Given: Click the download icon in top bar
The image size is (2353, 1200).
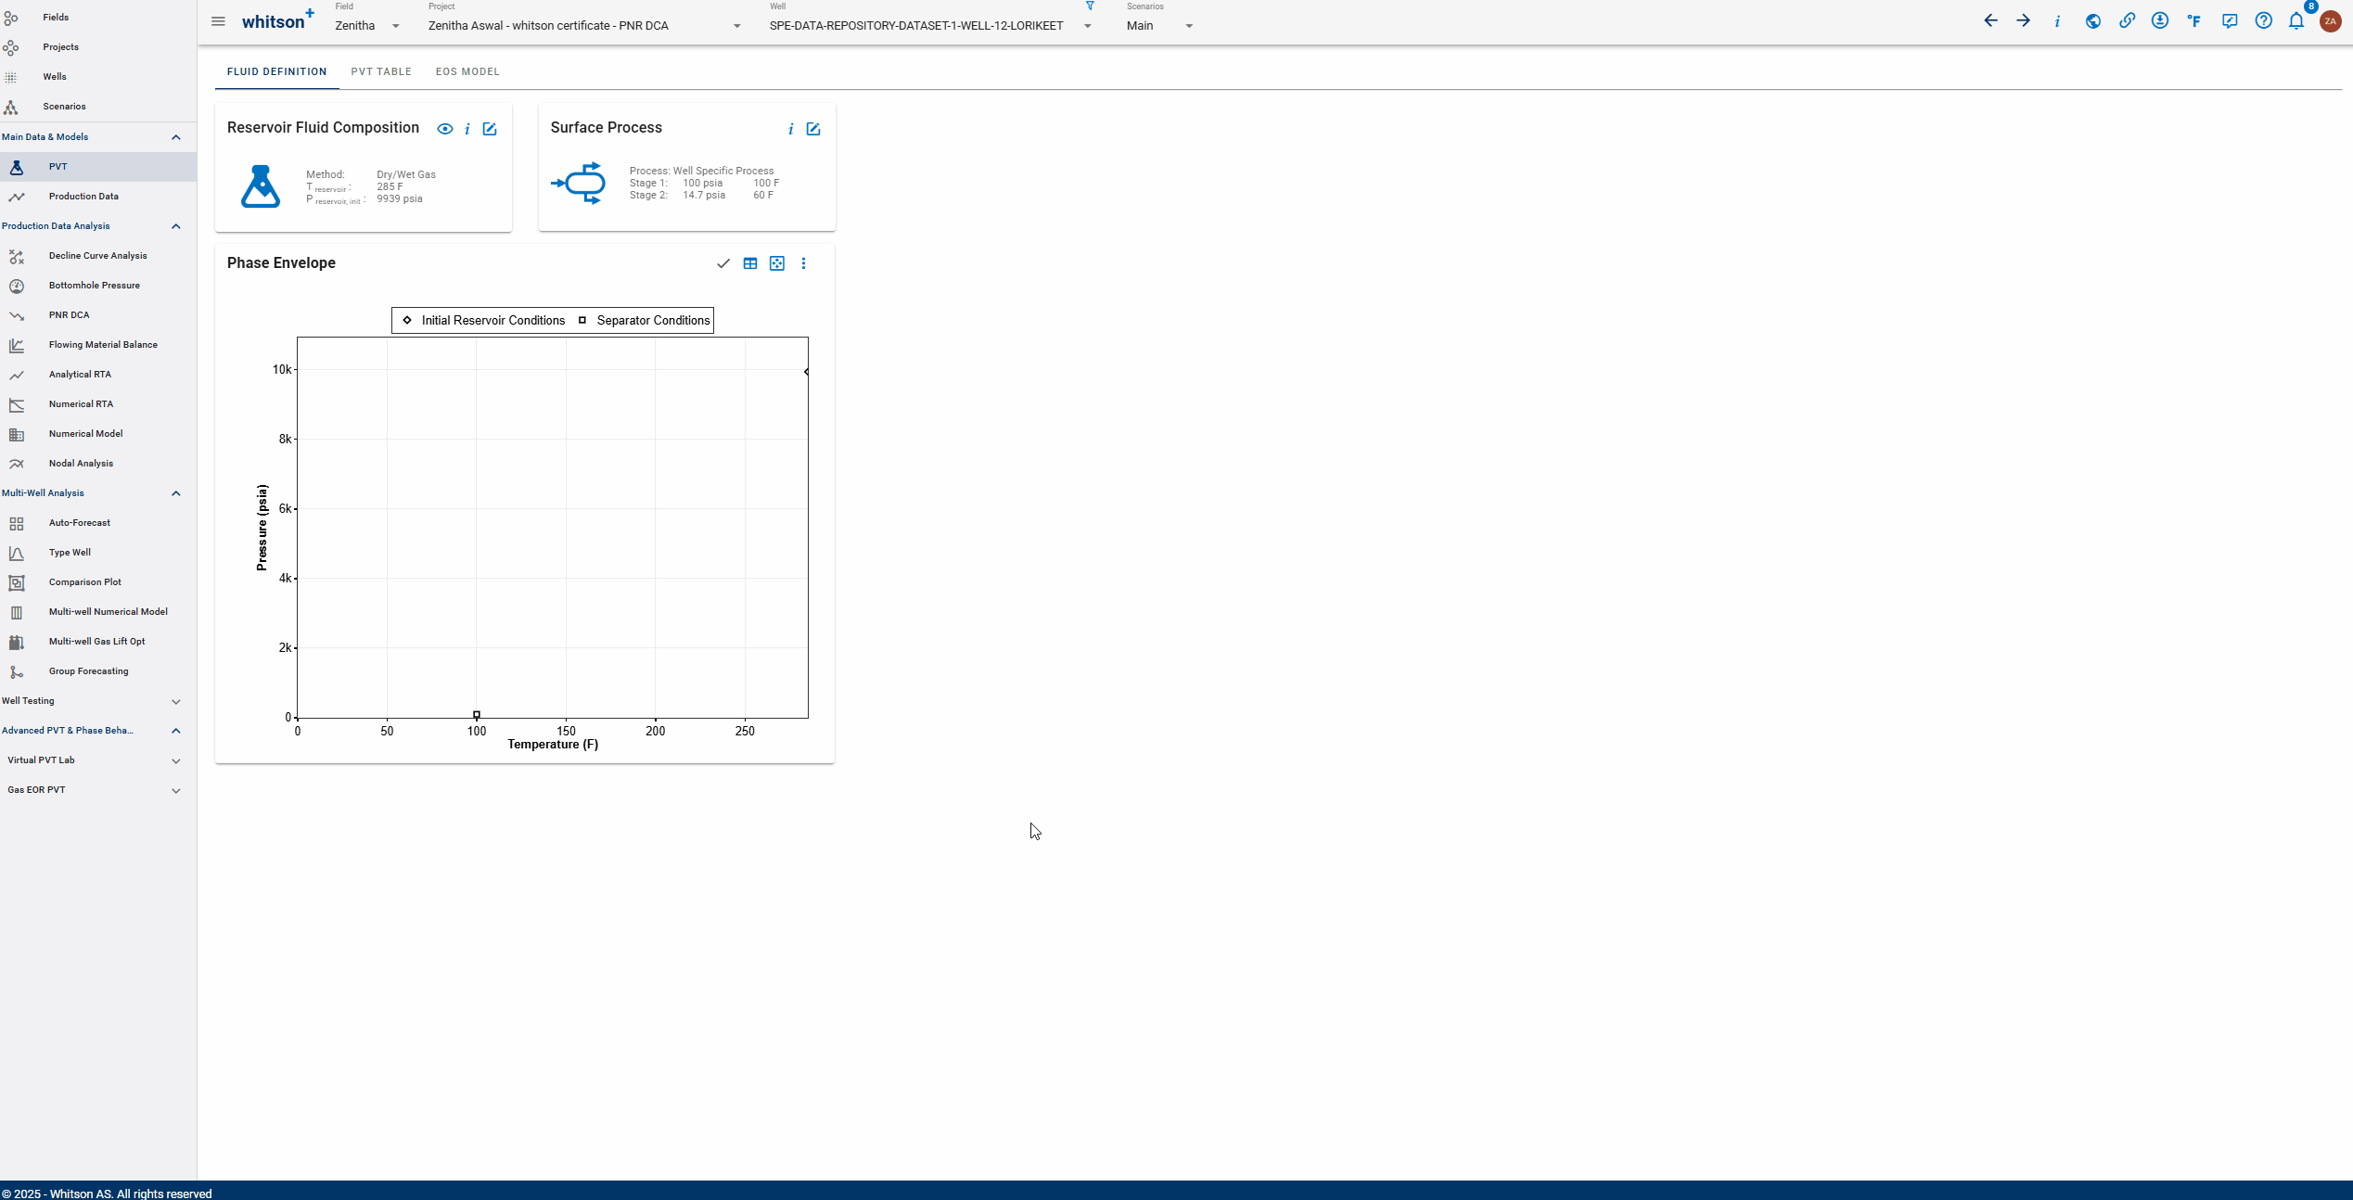Looking at the screenshot, I should pos(2160,20).
